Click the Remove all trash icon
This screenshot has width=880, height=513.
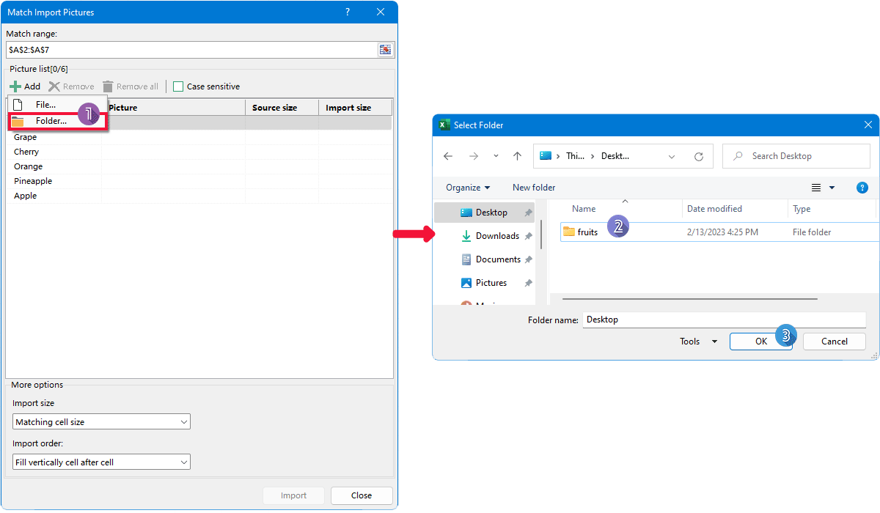[107, 86]
